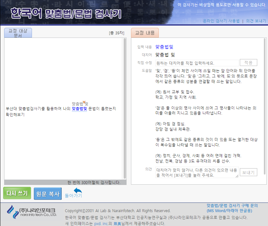Viewport: 268px width, 226px height.
Task: Click the 의견 textarea resize handle
Action: coord(237,176)
